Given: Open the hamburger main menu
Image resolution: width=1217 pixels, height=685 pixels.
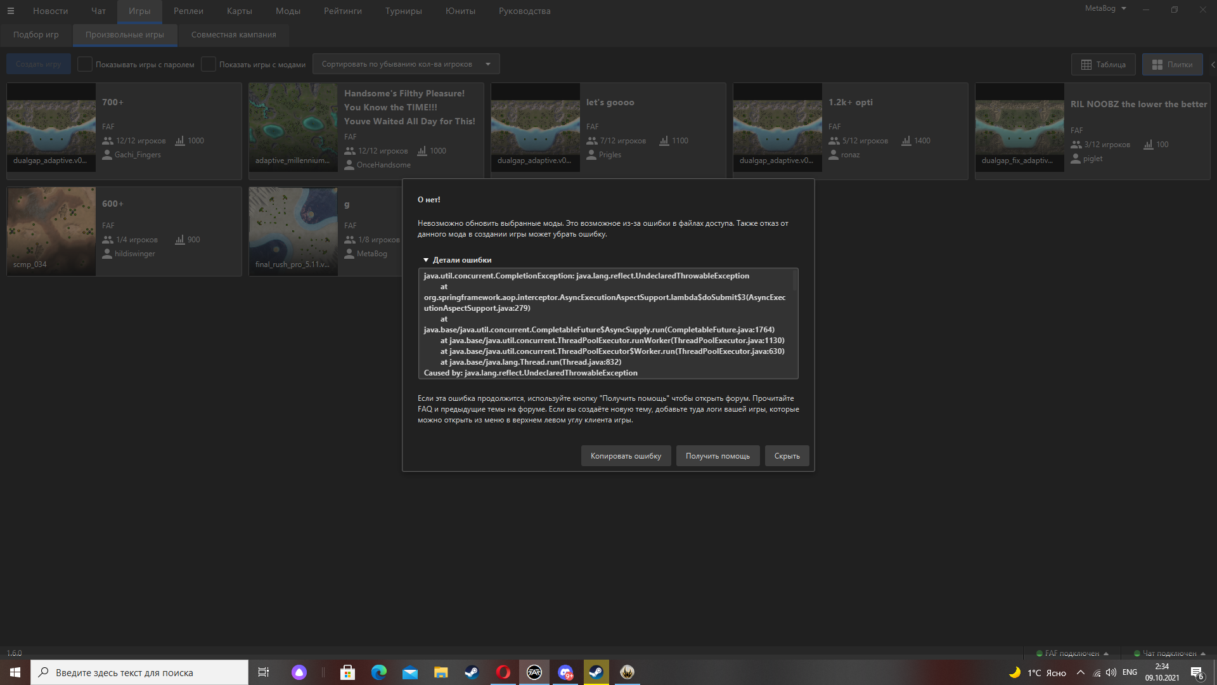Looking at the screenshot, I should (x=10, y=11).
